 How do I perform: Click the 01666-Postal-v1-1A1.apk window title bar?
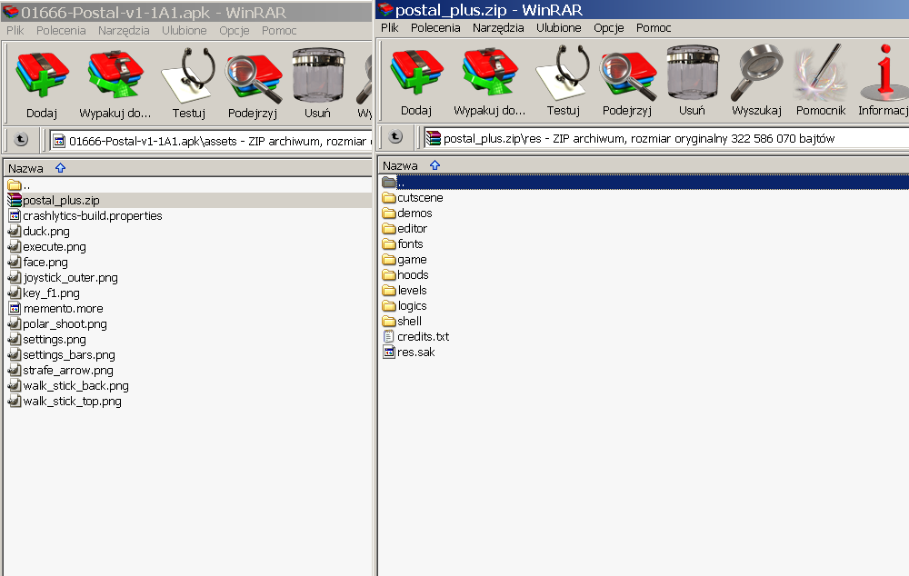pos(186,12)
